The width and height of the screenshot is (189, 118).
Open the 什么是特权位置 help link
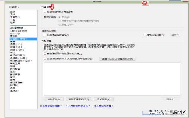(103, 106)
